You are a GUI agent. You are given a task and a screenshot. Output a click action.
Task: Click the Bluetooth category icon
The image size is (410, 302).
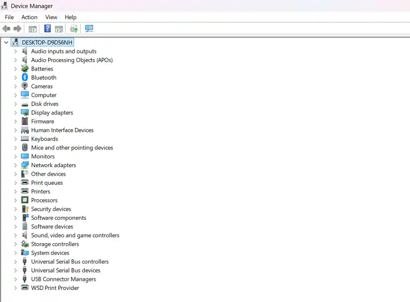(25, 77)
